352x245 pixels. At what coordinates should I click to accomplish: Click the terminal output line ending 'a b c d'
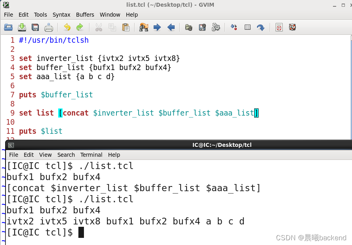click(126, 221)
